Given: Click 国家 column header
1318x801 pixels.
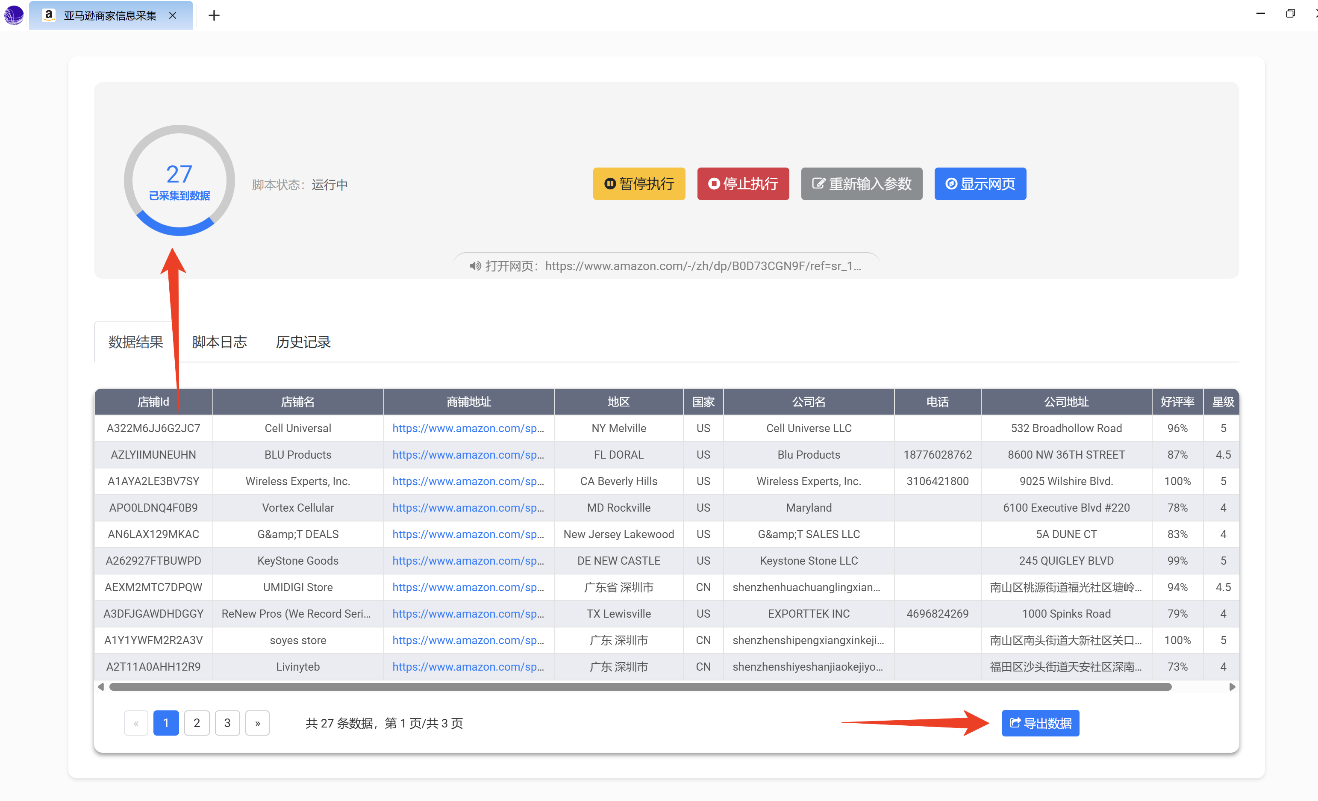Looking at the screenshot, I should coord(703,402).
